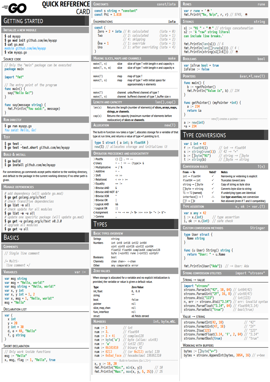Click 'i, ok := x.(int)' safe check line

[x=196, y=221]
